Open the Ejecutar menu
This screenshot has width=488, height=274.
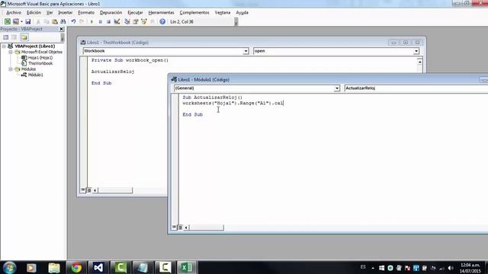pos(135,12)
